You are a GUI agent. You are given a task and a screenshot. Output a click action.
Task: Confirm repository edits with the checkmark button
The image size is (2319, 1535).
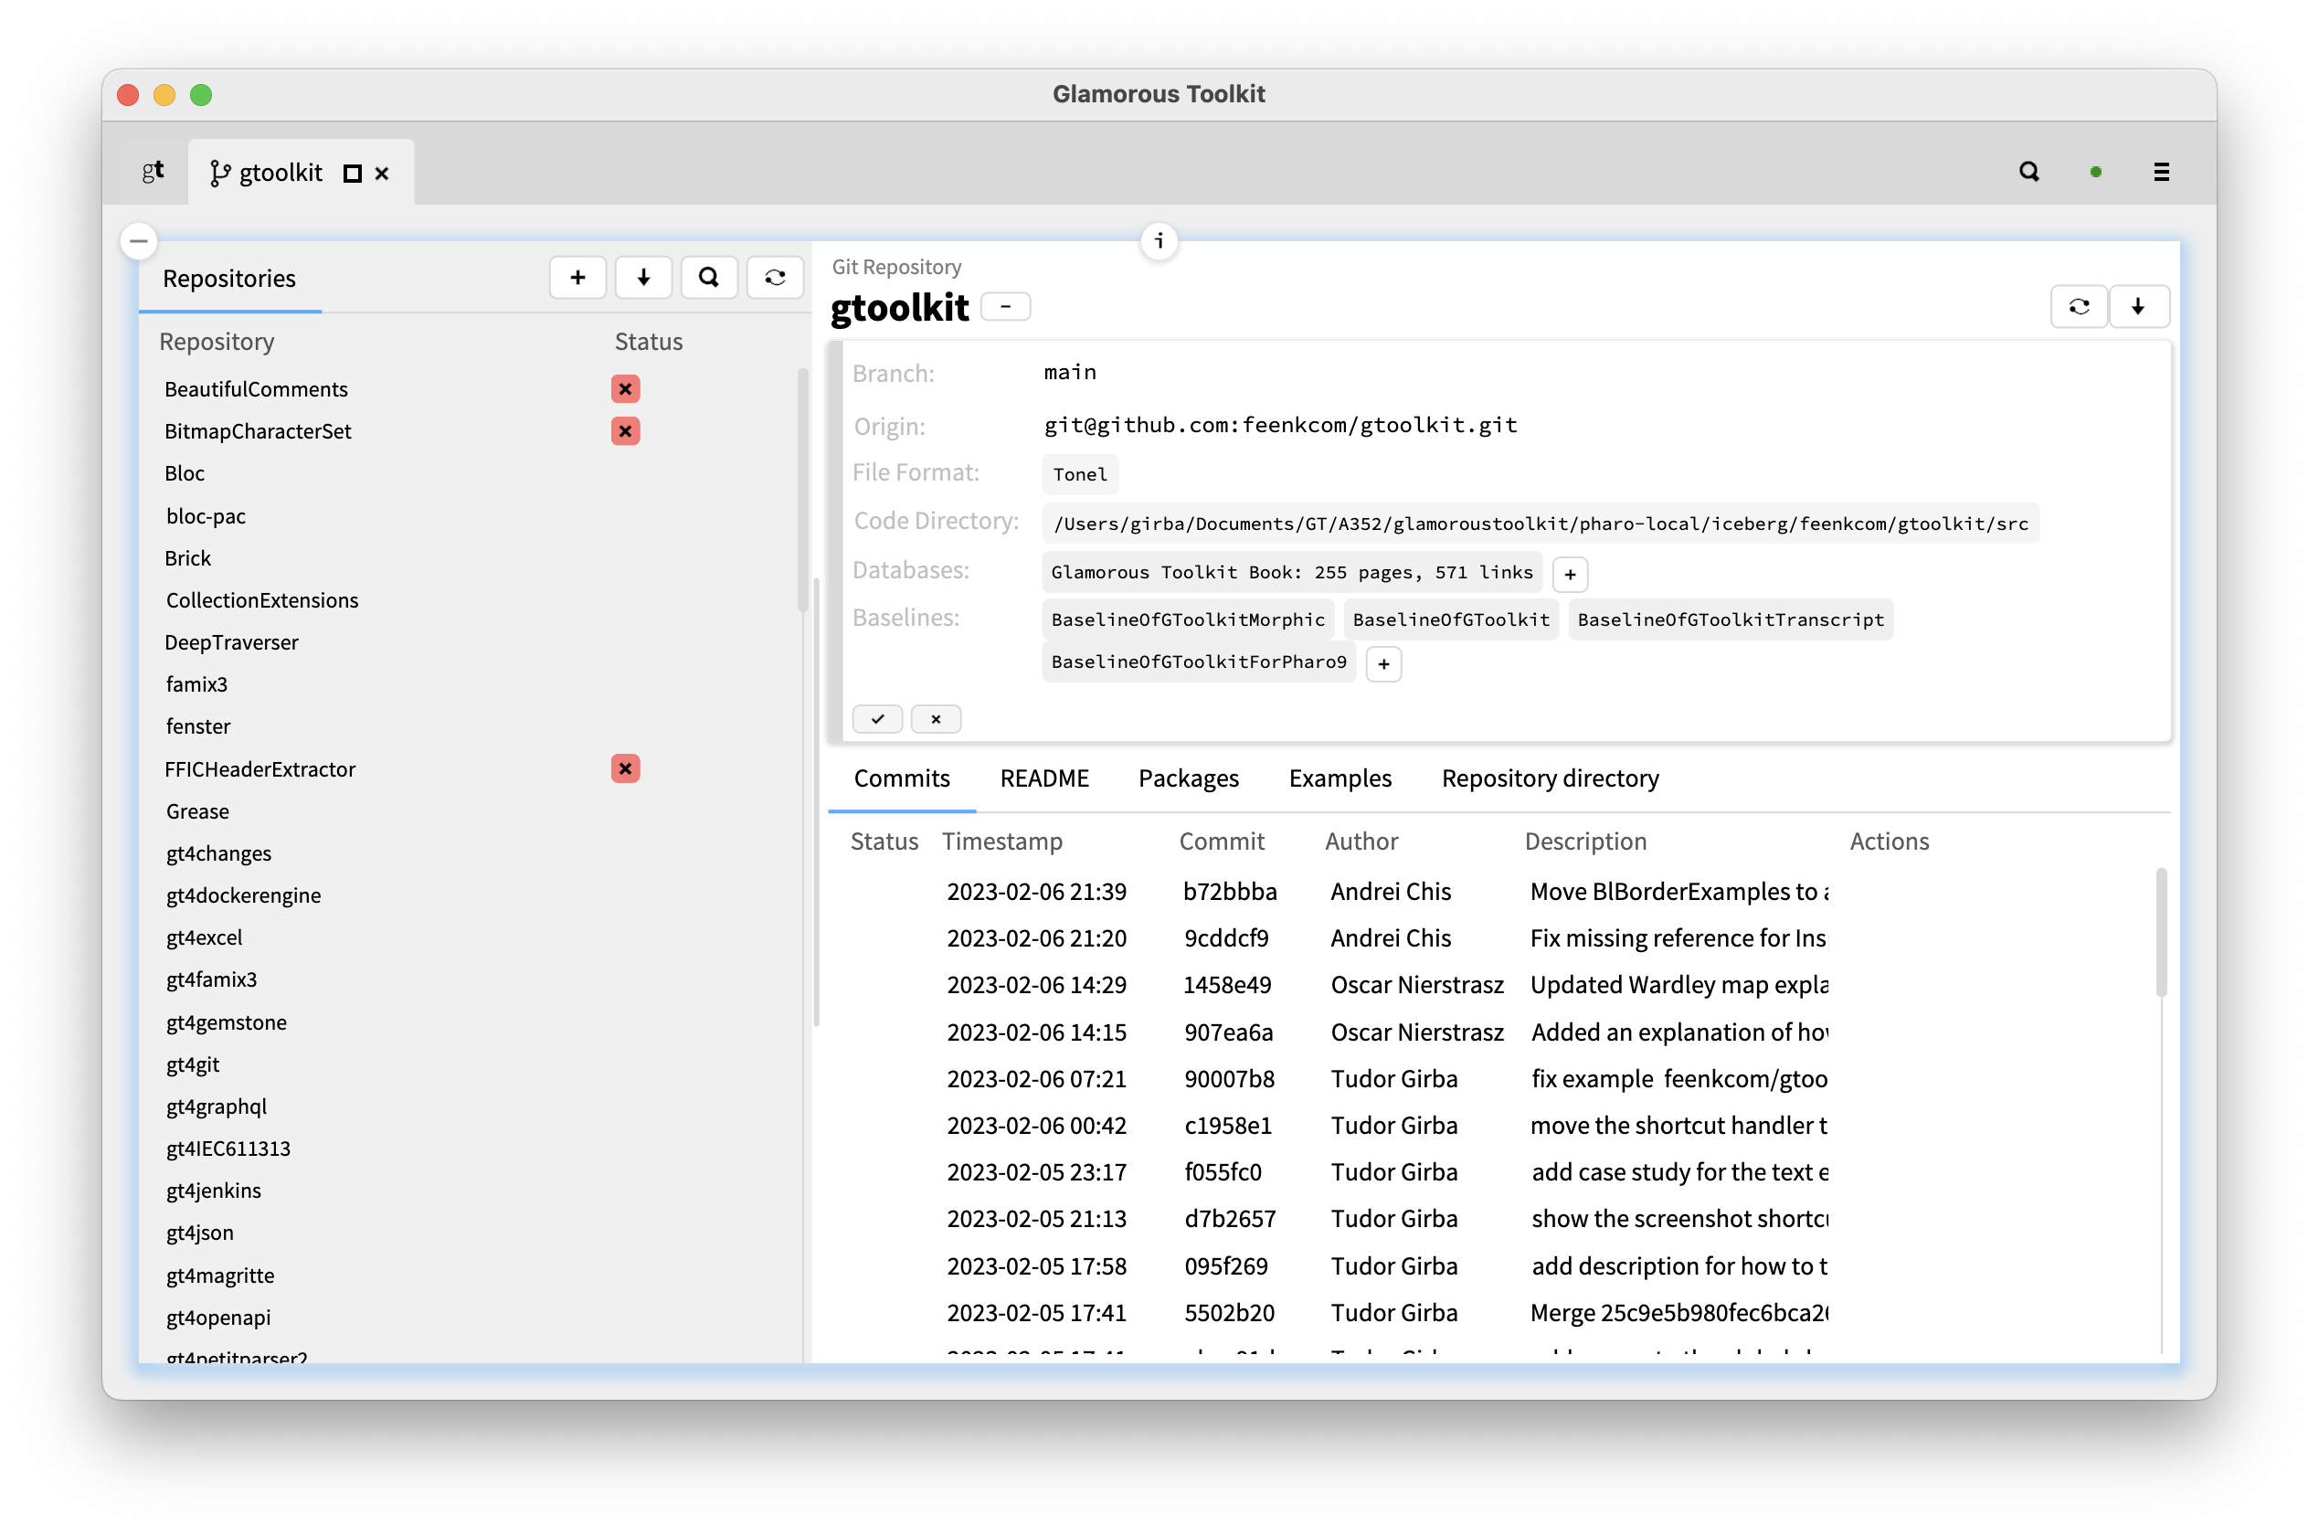(x=877, y=718)
